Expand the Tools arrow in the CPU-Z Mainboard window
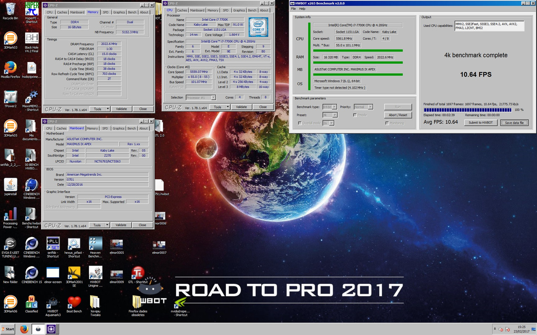 point(107,225)
